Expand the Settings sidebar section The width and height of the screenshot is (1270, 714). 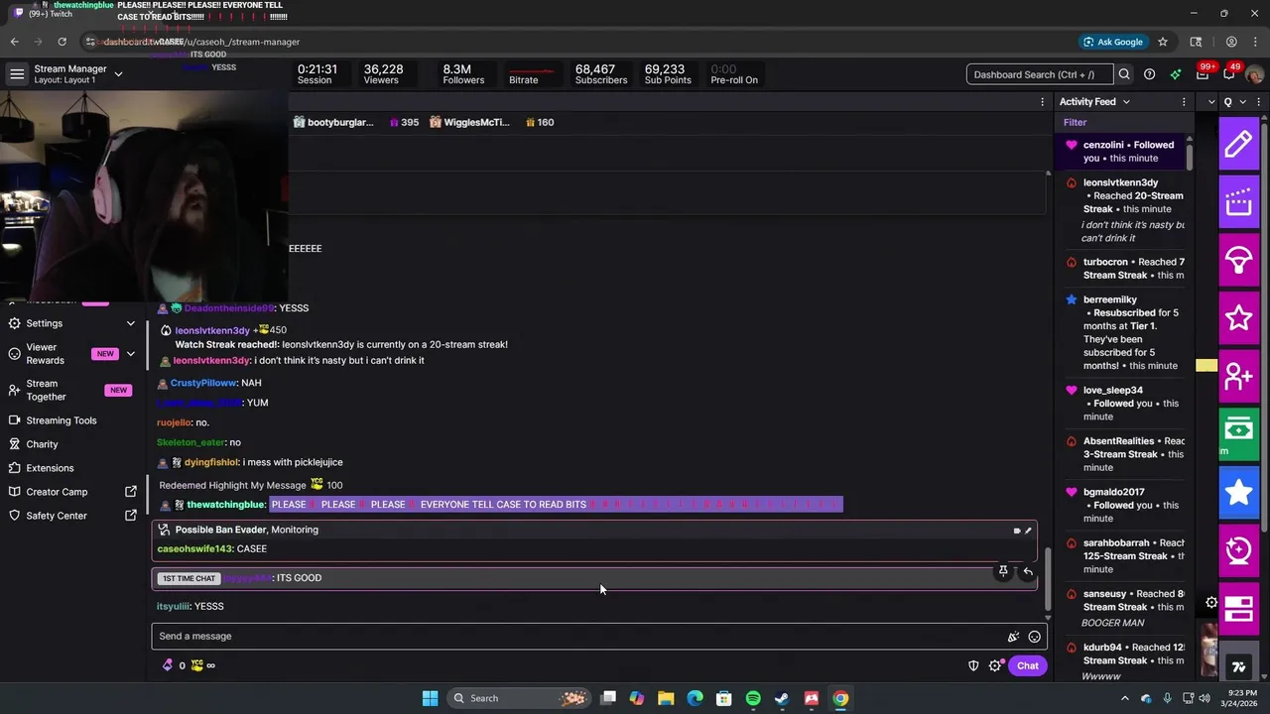click(x=130, y=323)
